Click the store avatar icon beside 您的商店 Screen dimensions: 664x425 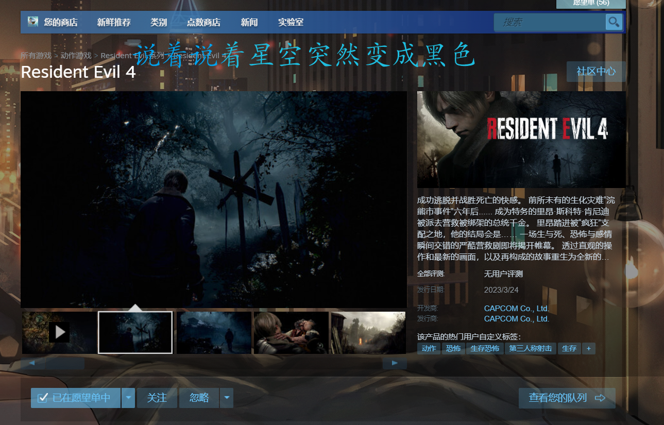point(33,22)
